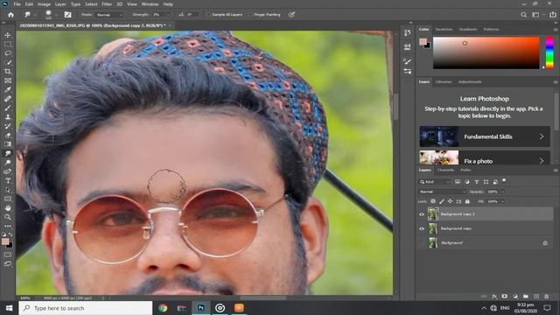Image resolution: width=560 pixels, height=315 pixels.
Task: Select the Clone Stamp tool
Action: [x=8, y=117]
